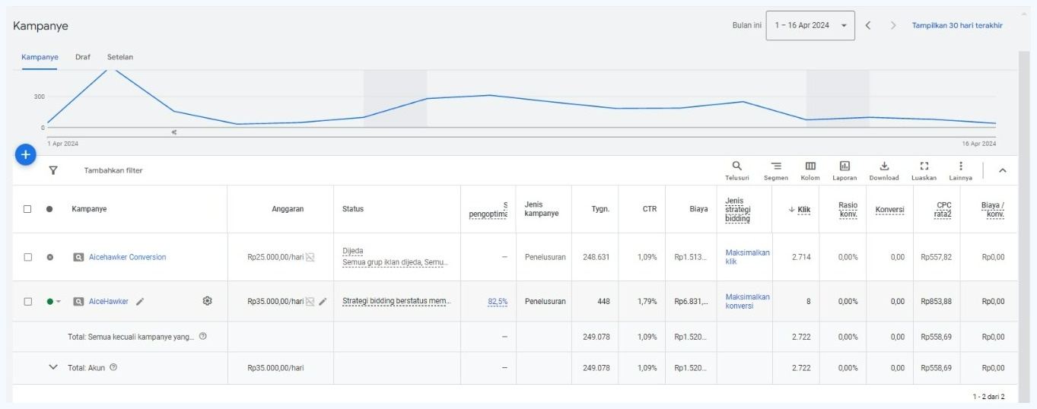Sort by the Status column header
This screenshot has width=1037, height=409.
(x=353, y=209)
